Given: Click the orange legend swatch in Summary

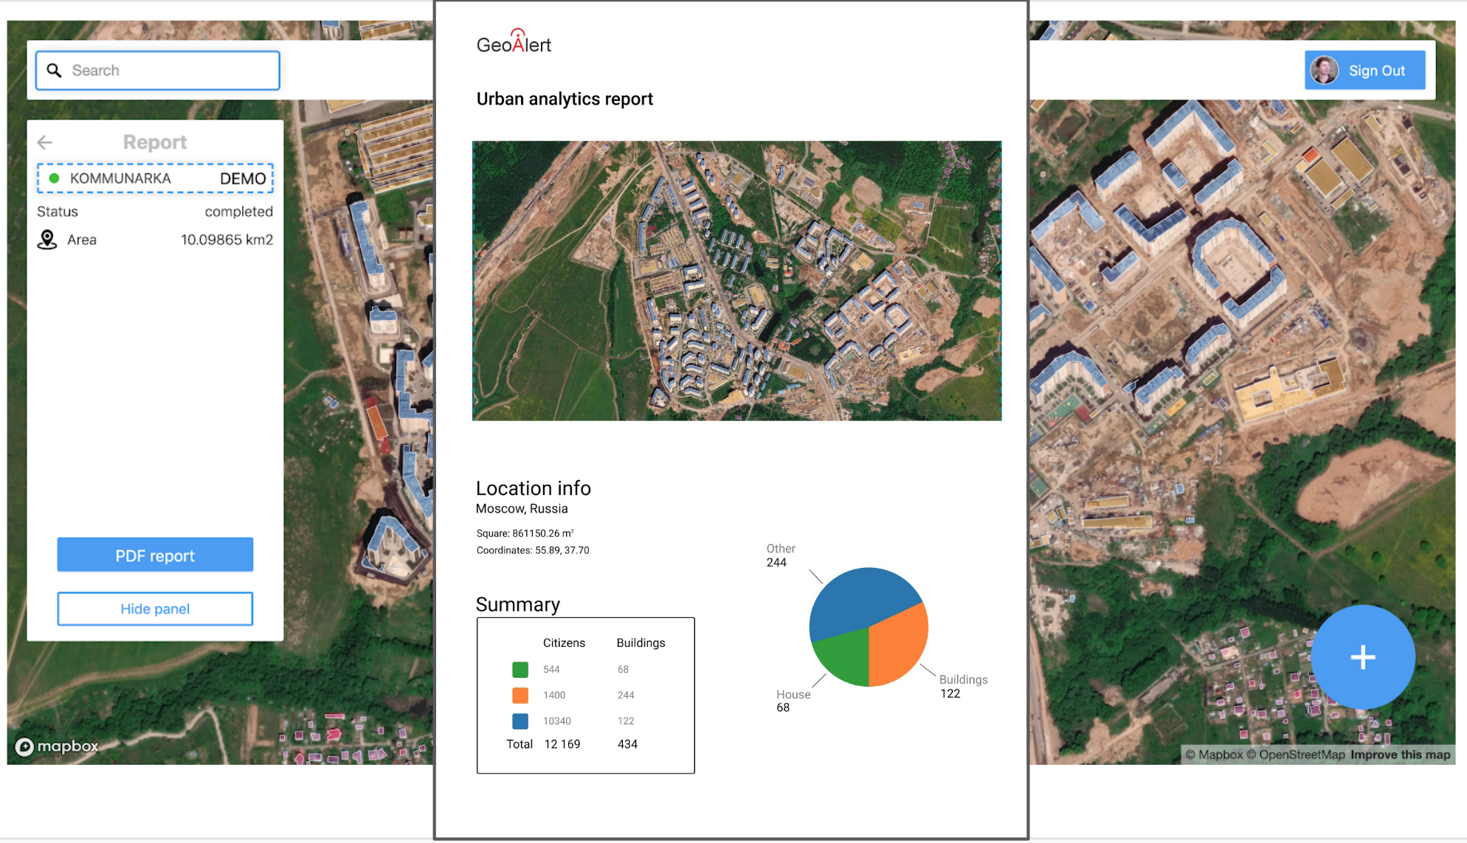Looking at the screenshot, I should coord(520,695).
